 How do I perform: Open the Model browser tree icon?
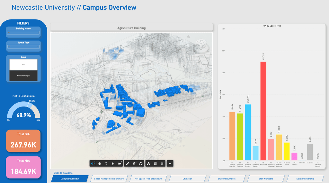pos(148,163)
